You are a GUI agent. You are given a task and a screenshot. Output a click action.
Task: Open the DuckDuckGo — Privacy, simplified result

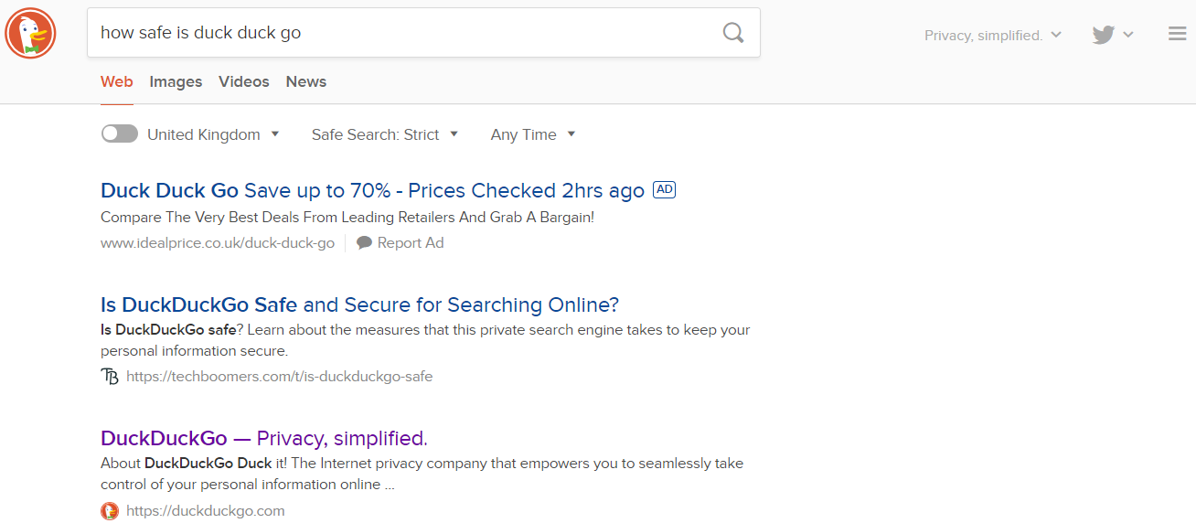(x=264, y=437)
